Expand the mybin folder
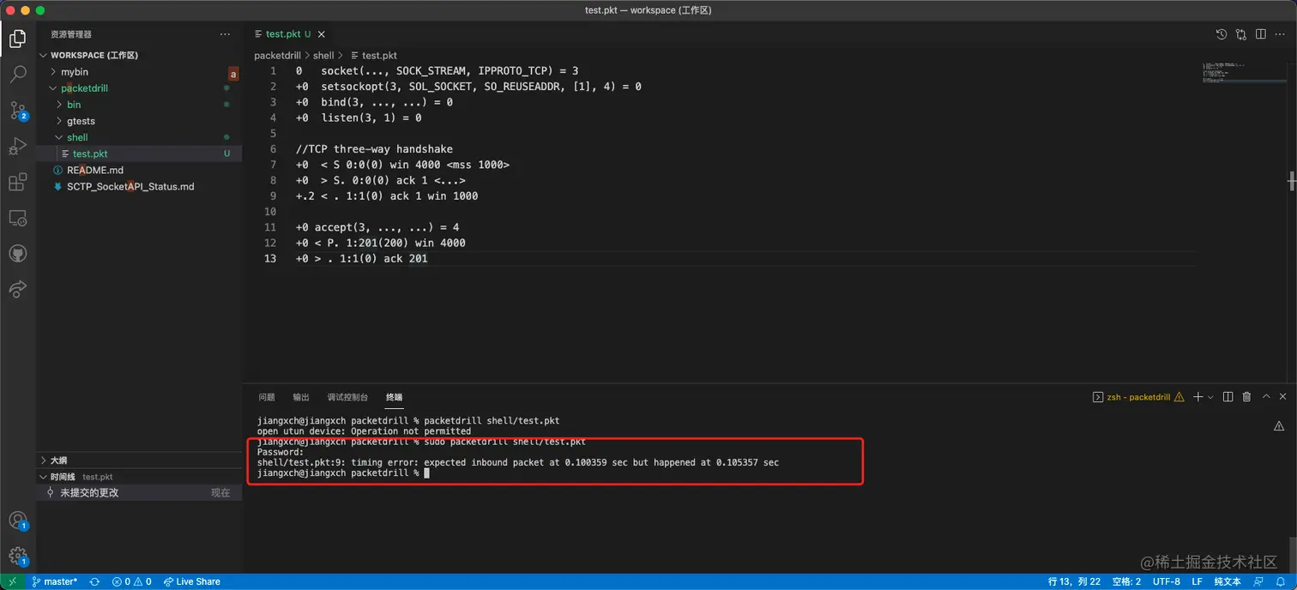Screen dimensions: 1297x590 [138, 72]
